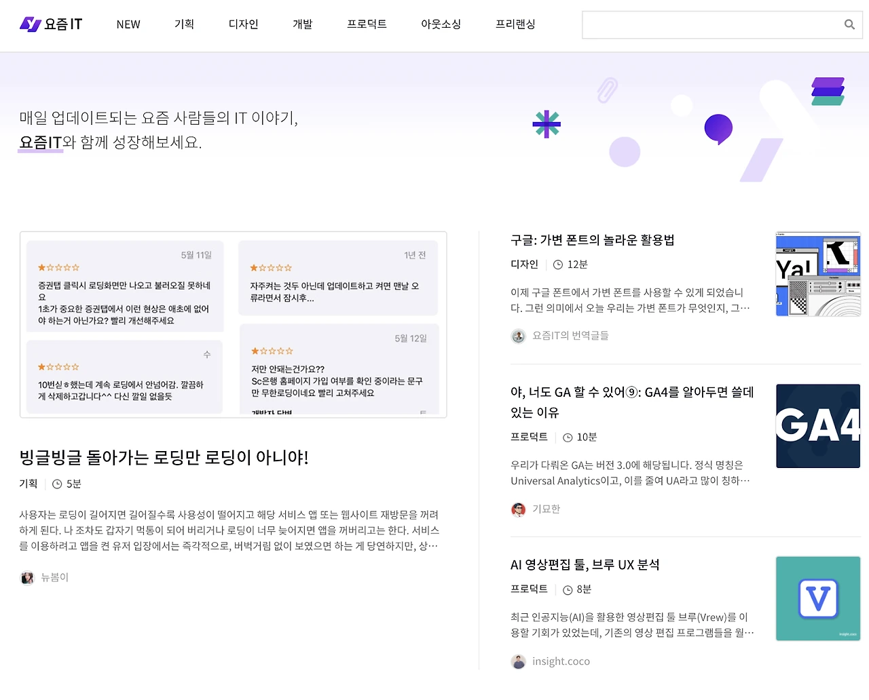Click the 요즘IT의 번역글들 author avatar
The width and height of the screenshot is (869, 700).
[519, 336]
